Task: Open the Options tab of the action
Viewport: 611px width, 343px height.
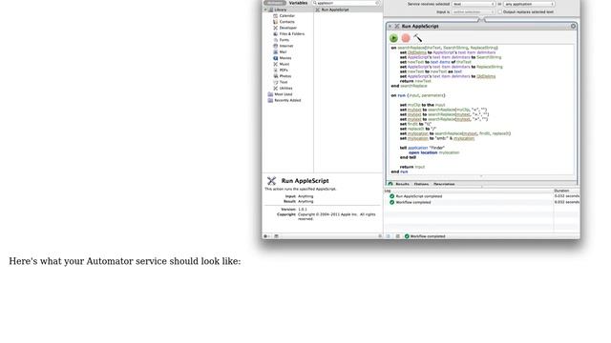Action: [x=421, y=184]
